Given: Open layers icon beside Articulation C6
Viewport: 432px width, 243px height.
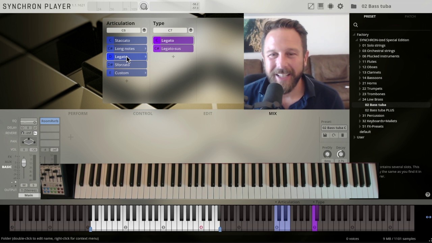Looking at the screenshot, I should pyautogui.click(x=144, y=30).
